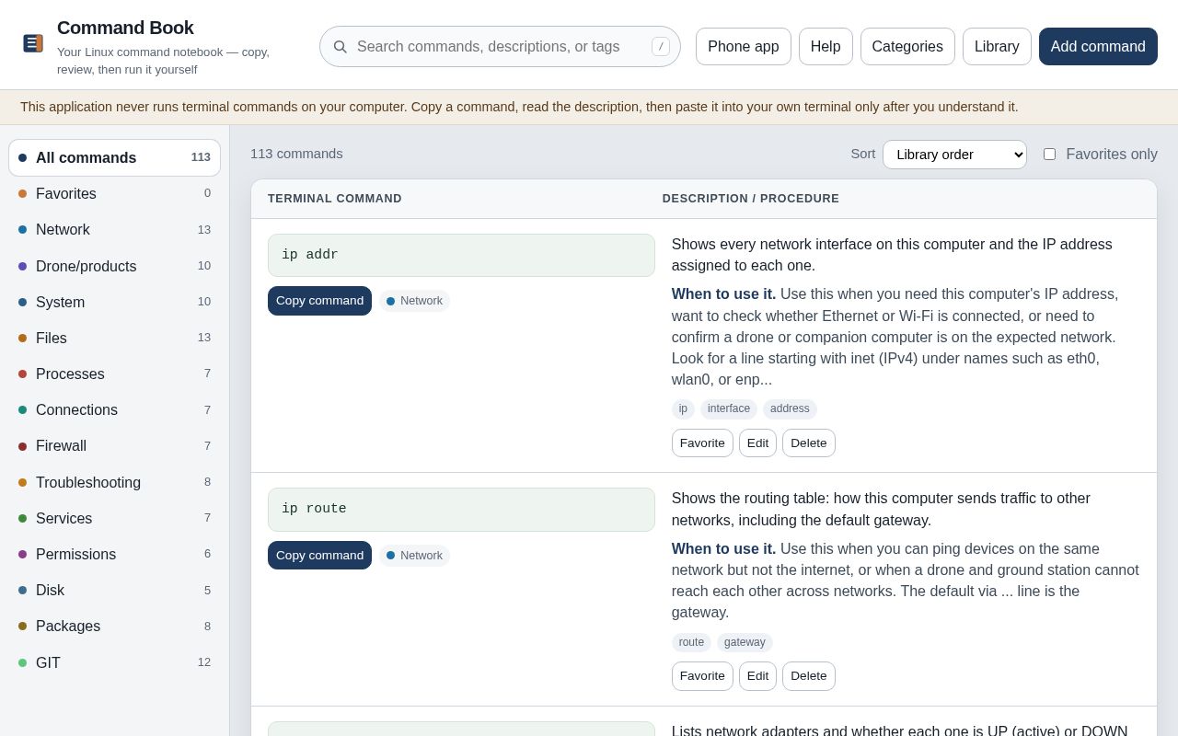The image size is (1178, 736).
Task: Delete the ip addr command entry
Action: point(809,443)
